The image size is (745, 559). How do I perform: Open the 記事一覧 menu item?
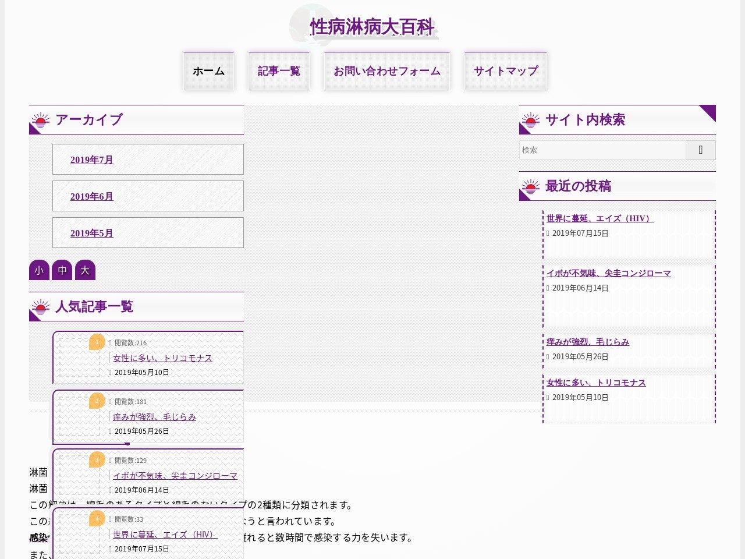pos(279,71)
